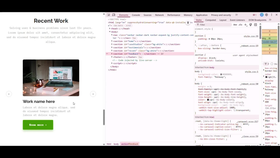280x158 pixels.
Task: Click the section#feedback breadcrumb
Action: click(x=130, y=144)
